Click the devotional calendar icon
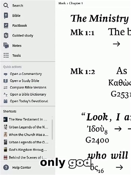Viewport: 131px width, 175px height. pos(5,101)
